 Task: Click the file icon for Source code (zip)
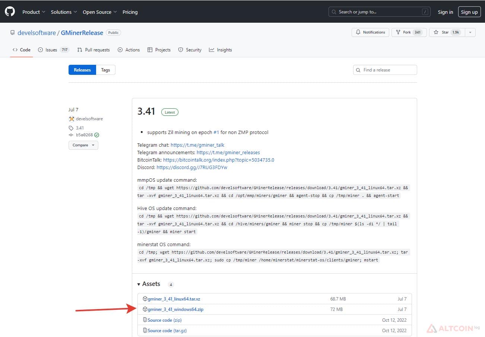click(x=145, y=320)
